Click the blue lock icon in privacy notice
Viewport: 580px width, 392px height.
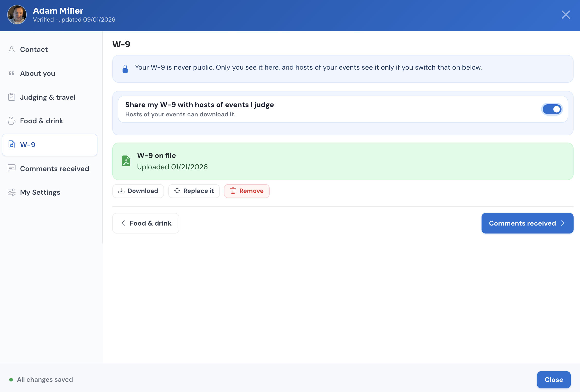125,69
